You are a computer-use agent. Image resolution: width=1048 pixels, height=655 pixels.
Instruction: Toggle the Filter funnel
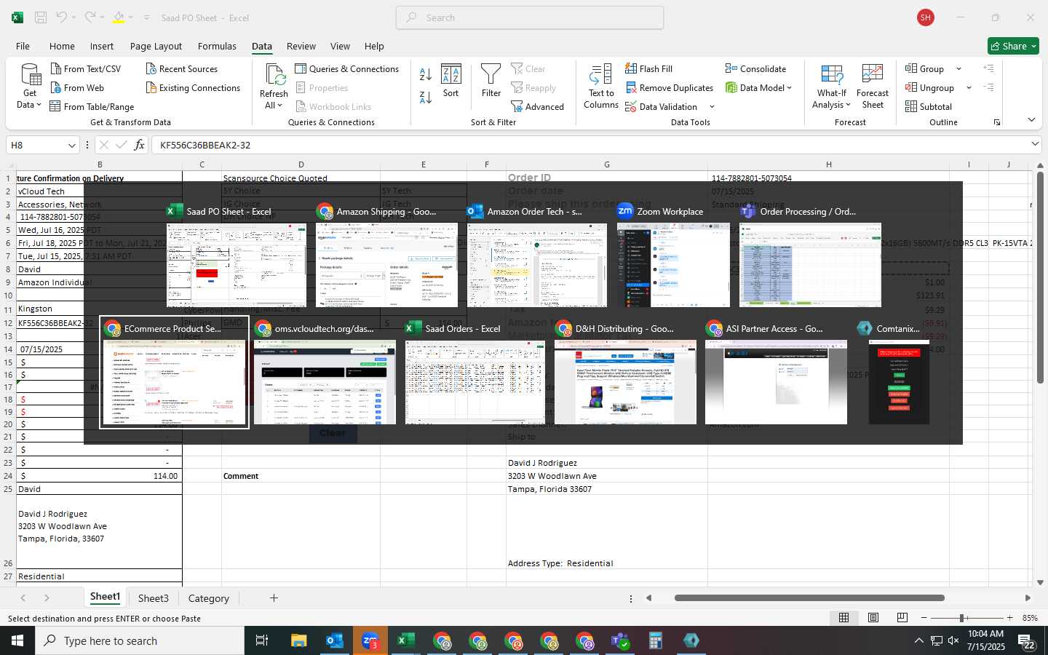coord(491,81)
